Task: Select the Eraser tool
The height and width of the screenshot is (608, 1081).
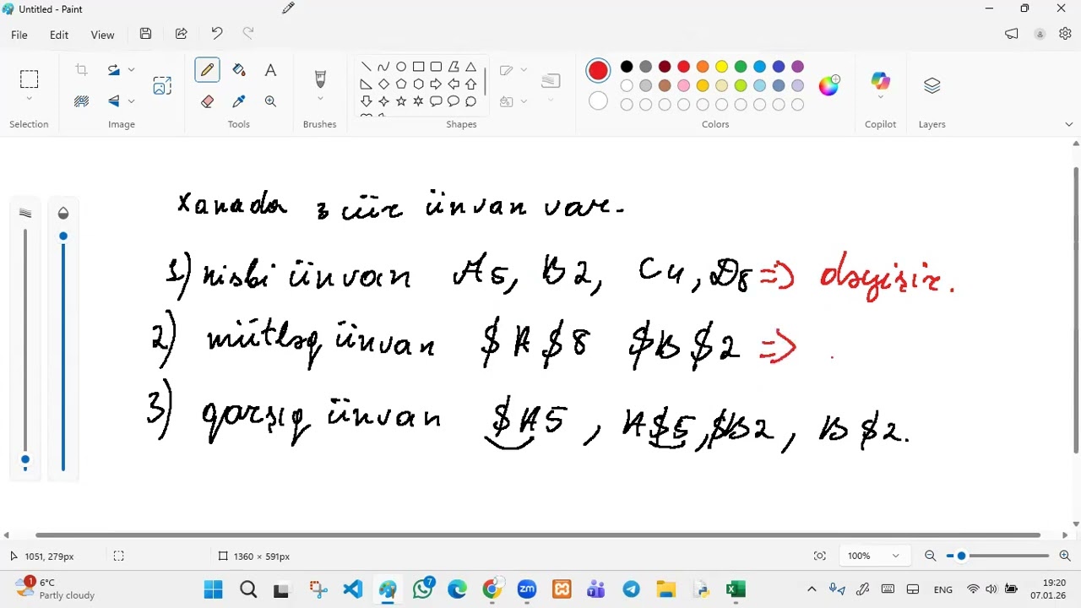Action: [207, 101]
